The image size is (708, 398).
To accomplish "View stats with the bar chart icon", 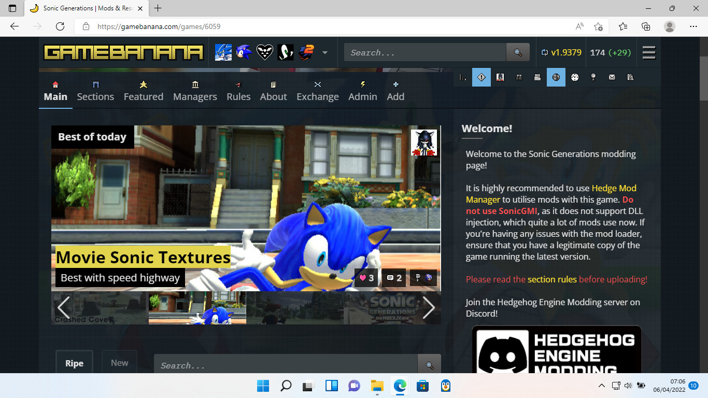I will pyautogui.click(x=463, y=77).
